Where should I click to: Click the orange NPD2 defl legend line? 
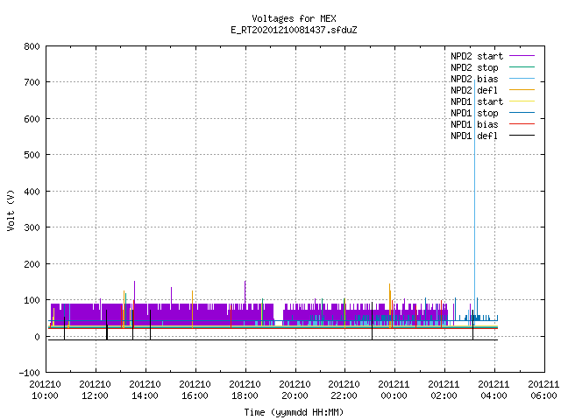522,89
